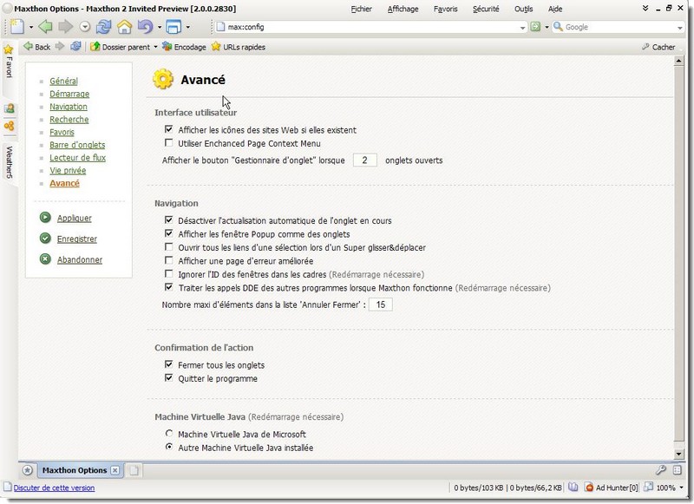Open the Barre d'onglets settings section
The image size is (694, 504).
click(77, 145)
